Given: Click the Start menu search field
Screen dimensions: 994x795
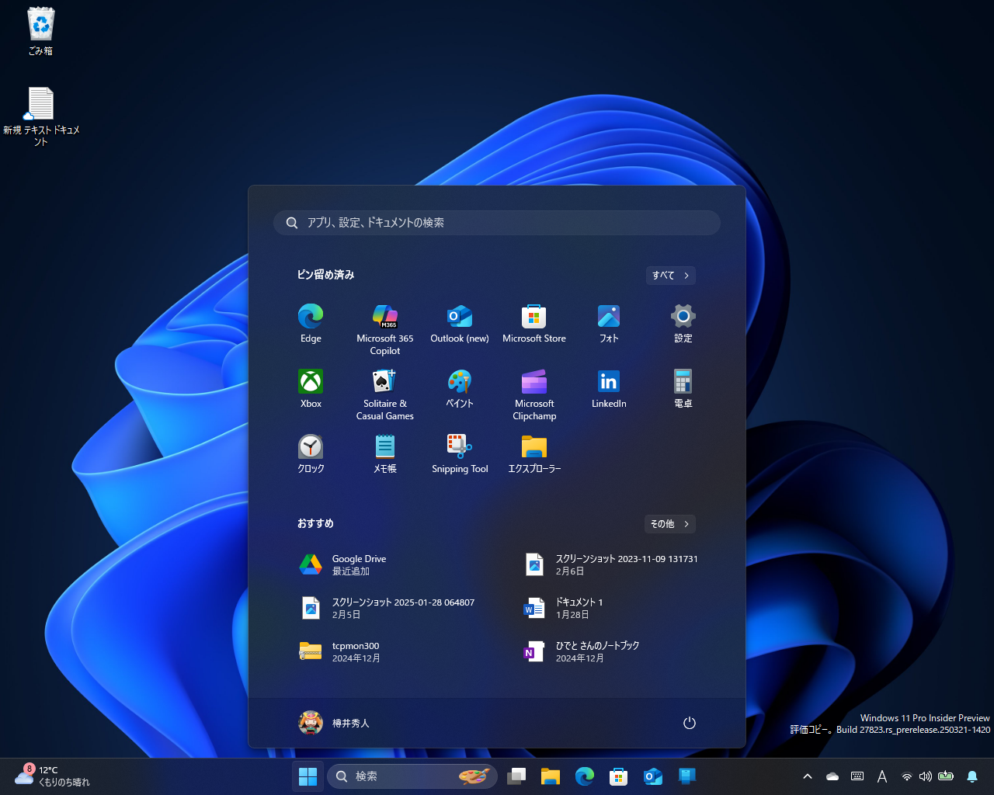Looking at the screenshot, I should tap(497, 223).
